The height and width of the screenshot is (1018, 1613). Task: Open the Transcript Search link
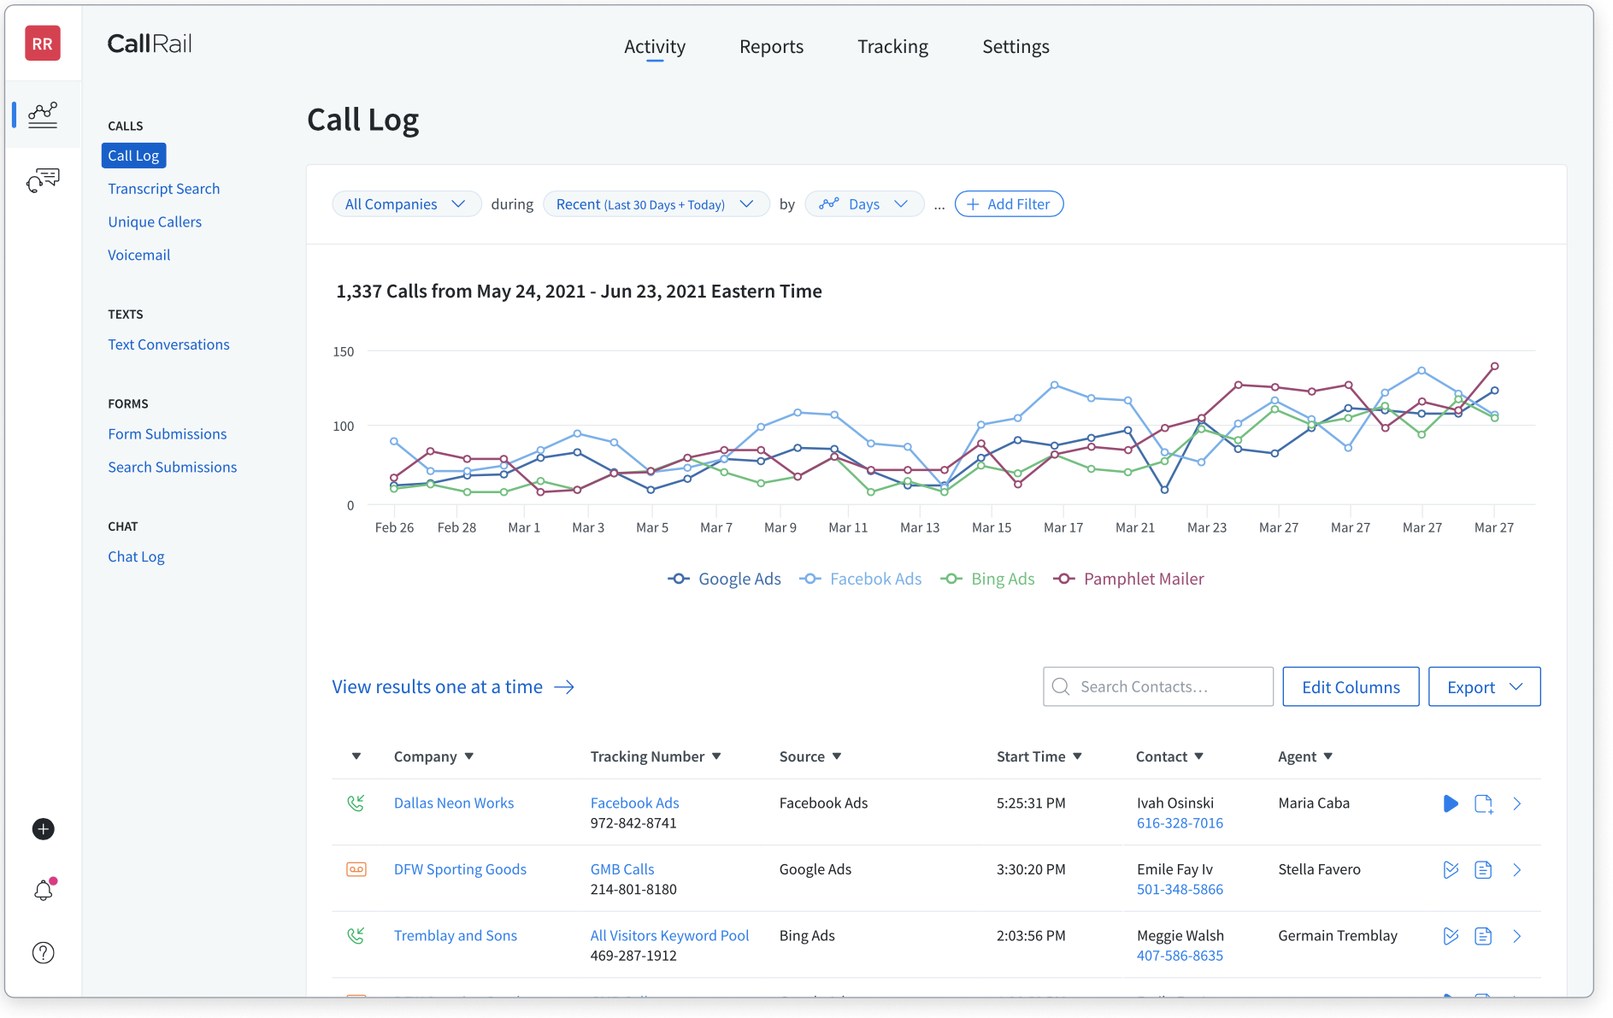click(x=163, y=189)
